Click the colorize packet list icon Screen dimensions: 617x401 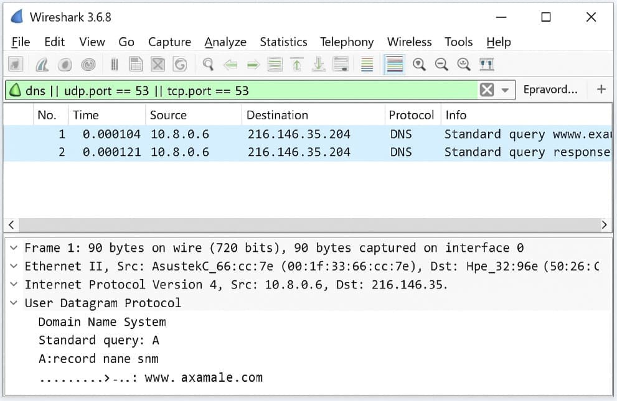[367, 65]
